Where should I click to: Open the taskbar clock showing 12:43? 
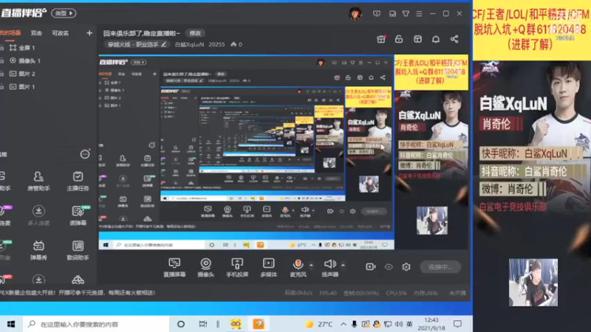tap(431, 324)
